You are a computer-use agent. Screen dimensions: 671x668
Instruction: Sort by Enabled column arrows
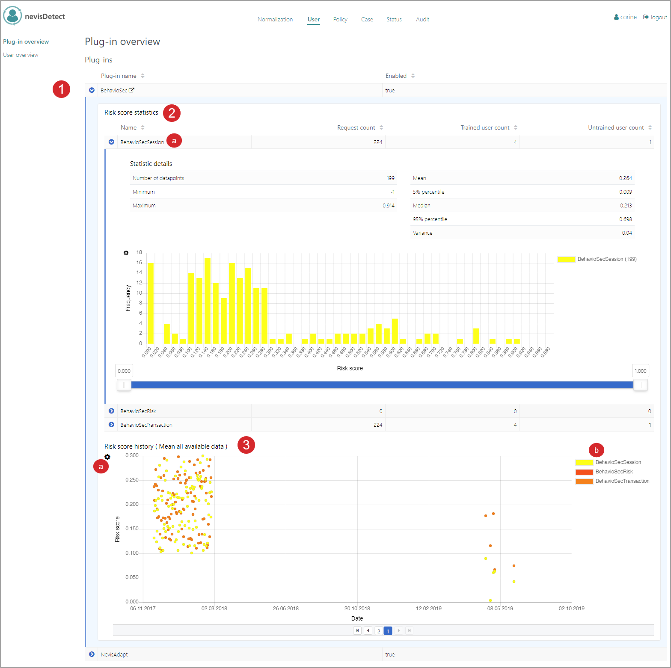[x=413, y=76]
